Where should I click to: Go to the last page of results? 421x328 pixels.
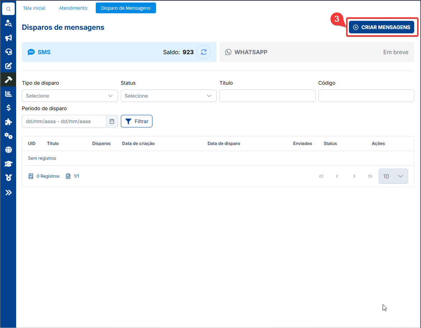(370, 176)
